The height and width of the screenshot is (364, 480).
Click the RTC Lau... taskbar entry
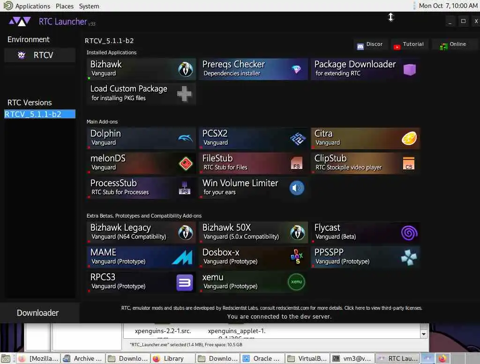coord(397,358)
